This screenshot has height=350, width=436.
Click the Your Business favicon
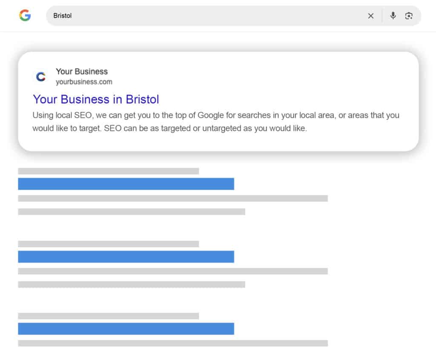(41, 77)
